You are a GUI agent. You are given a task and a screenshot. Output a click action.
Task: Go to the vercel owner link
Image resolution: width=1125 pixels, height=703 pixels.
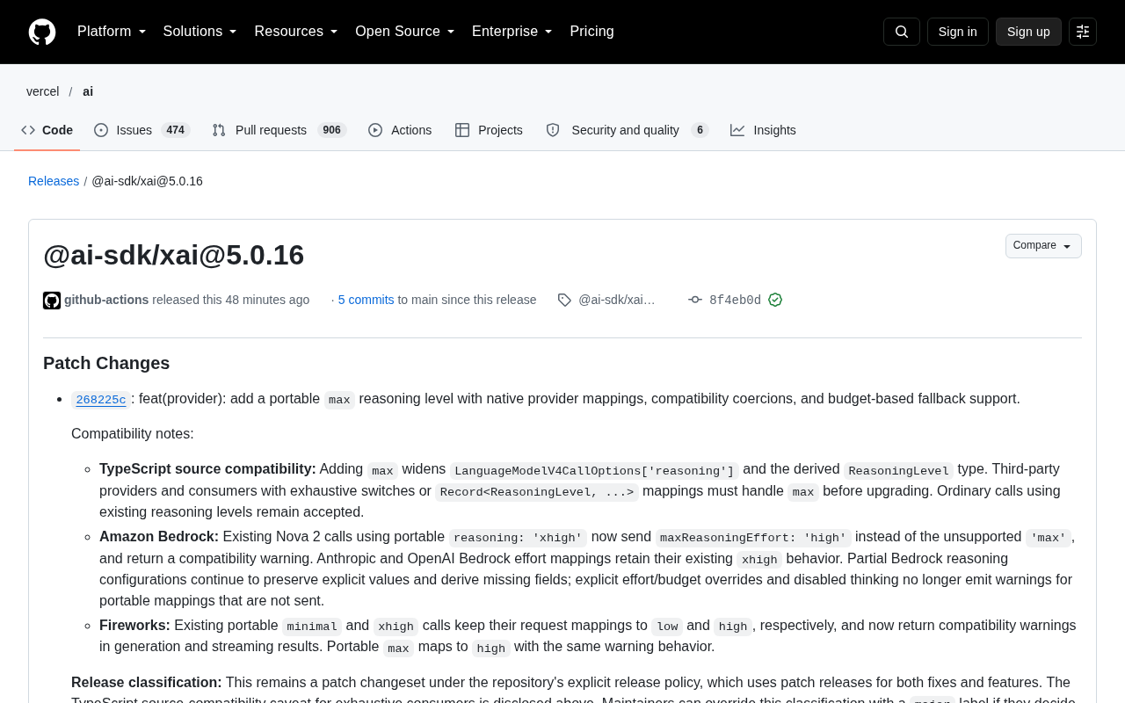[43, 91]
